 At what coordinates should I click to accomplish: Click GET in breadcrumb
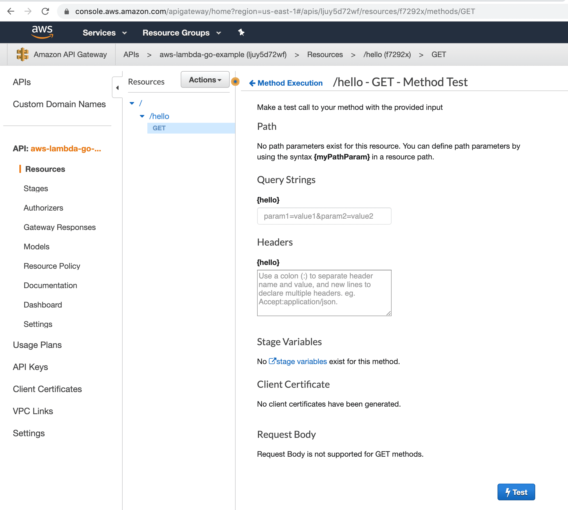point(438,54)
